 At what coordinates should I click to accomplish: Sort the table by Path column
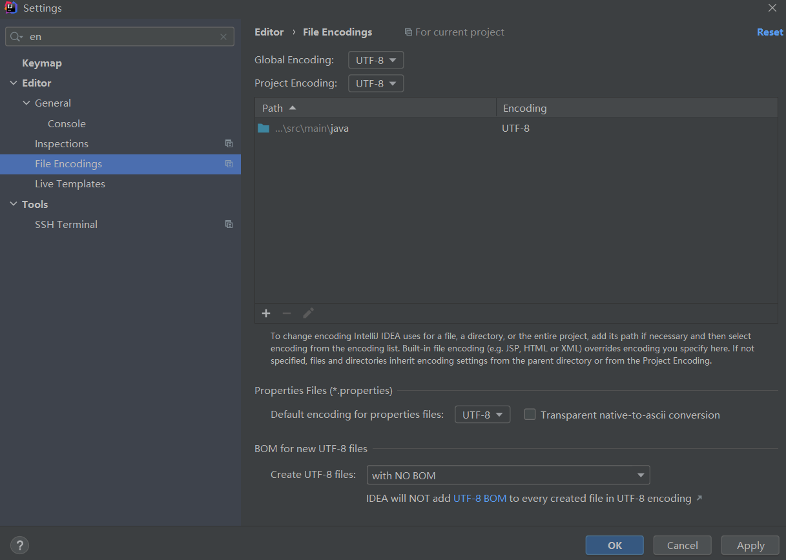coord(375,108)
